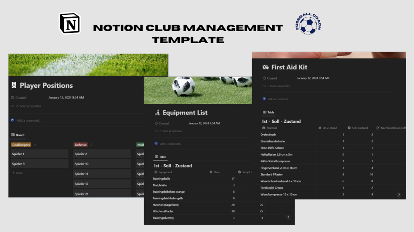The height and width of the screenshot is (232, 414).
Task: Click the Target column check icon
Action: tap(239, 172)
